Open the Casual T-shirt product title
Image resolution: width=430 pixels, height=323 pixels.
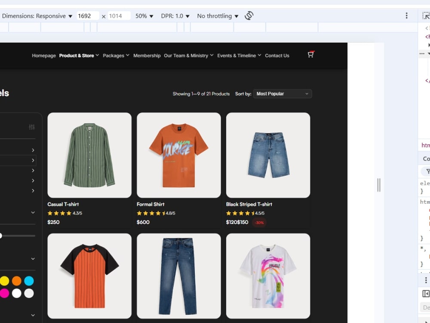(x=63, y=204)
